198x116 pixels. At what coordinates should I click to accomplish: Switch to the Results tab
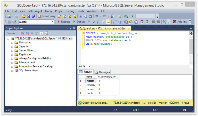pyautogui.click(x=86, y=72)
